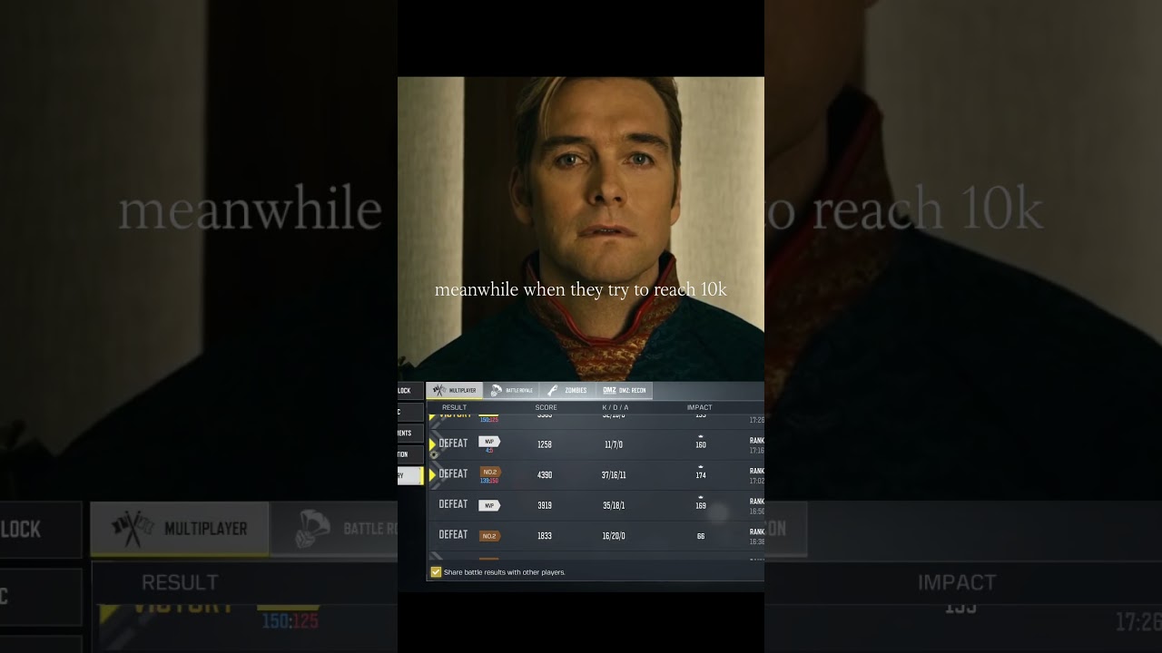
Task: Open the DEFEAT result with score 3919
Action: (x=453, y=504)
